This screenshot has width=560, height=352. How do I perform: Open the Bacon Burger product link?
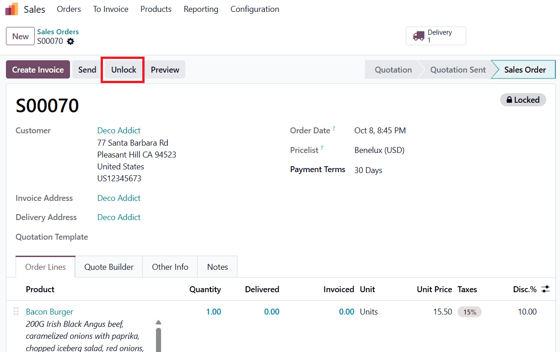click(x=49, y=312)
